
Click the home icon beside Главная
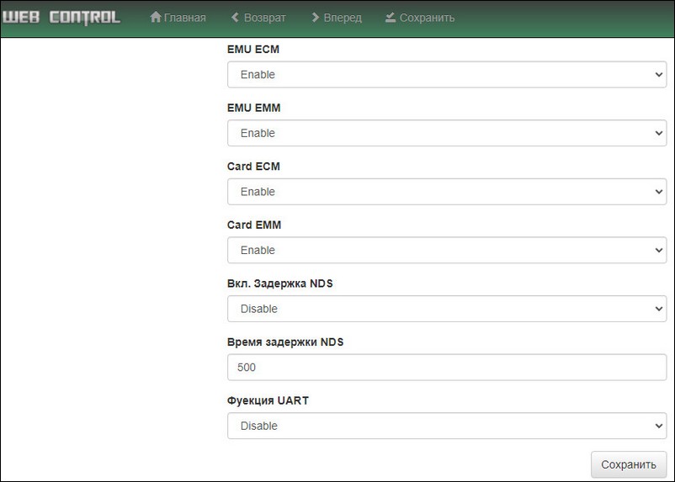tap(156, 17)
